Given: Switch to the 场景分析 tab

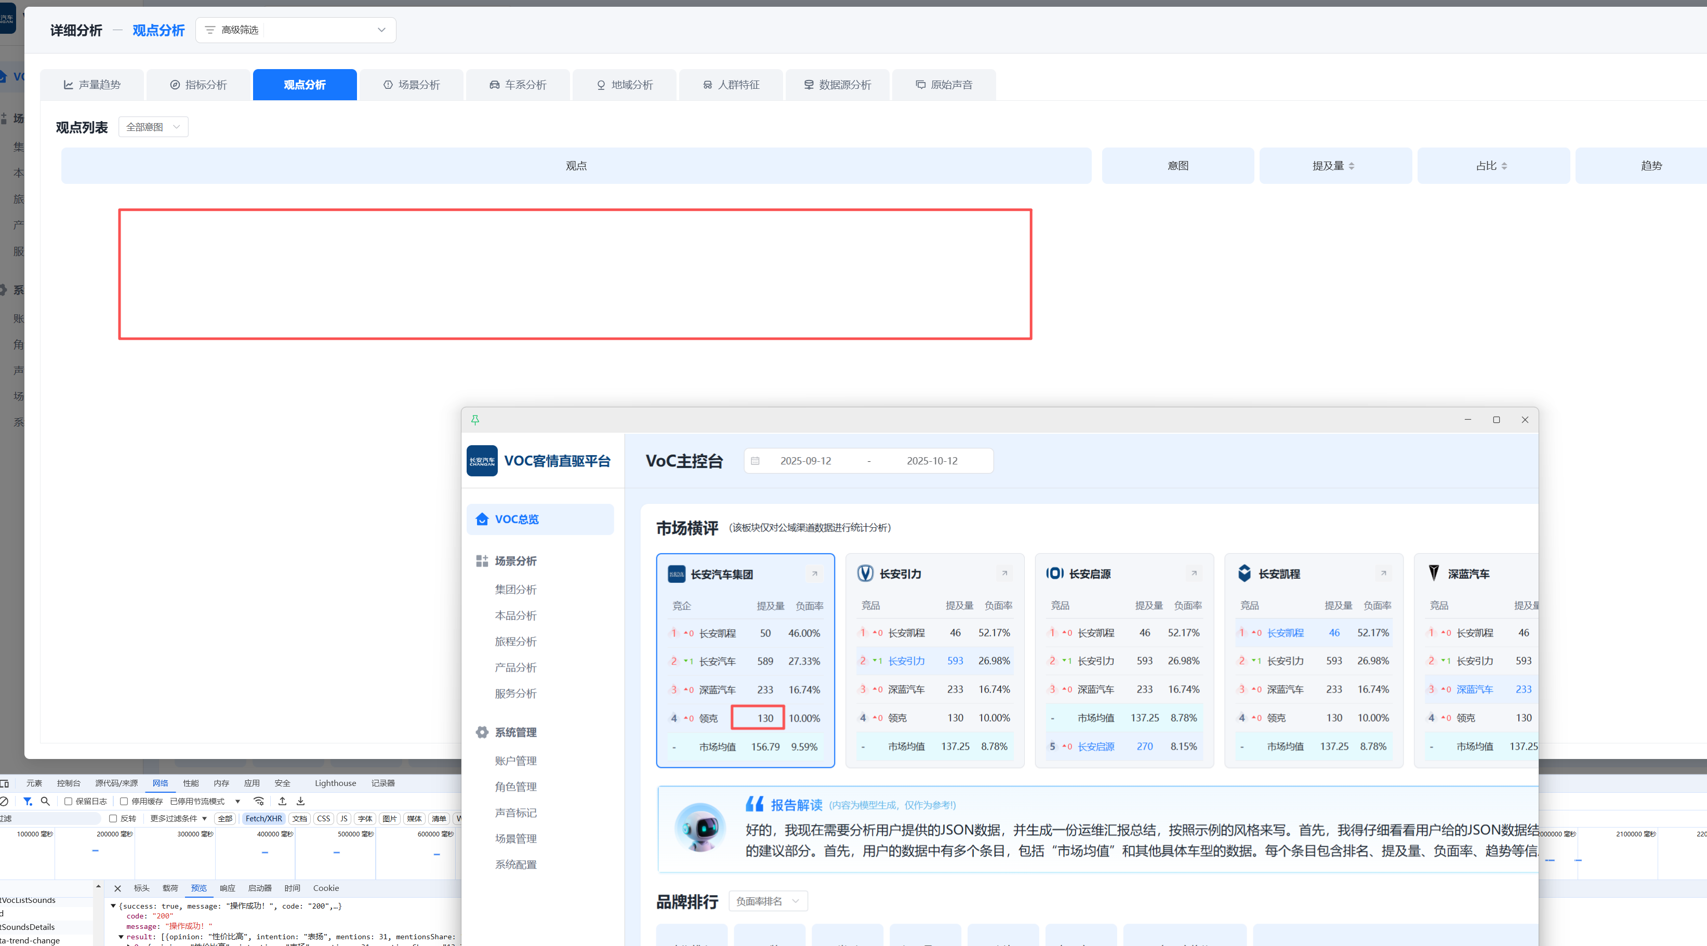Looking at the screenshot, I should point(412,85).
